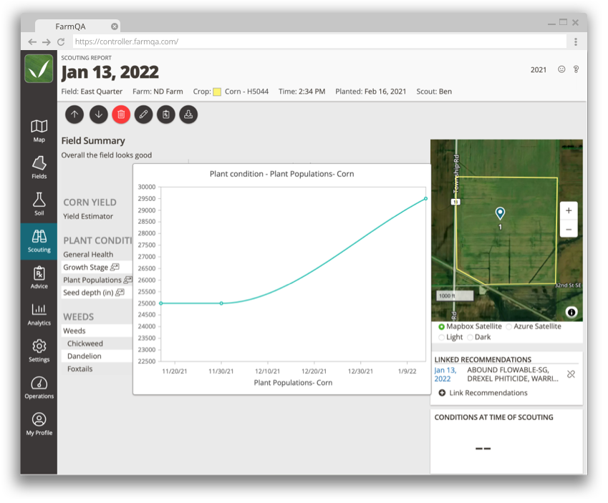Select Dark basemap option
Image resolution: width=608 pixels, height=503 pixels.
[470, 338]
